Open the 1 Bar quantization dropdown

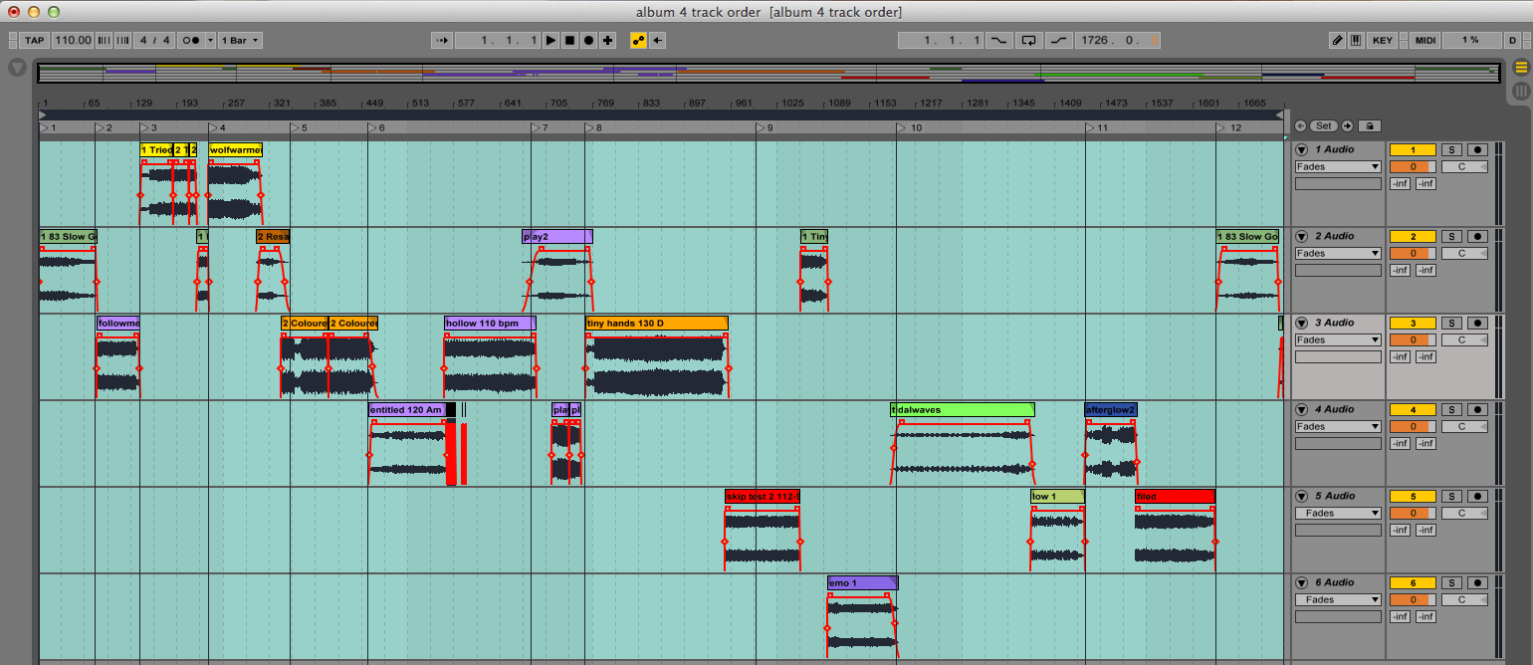point(238,40)
